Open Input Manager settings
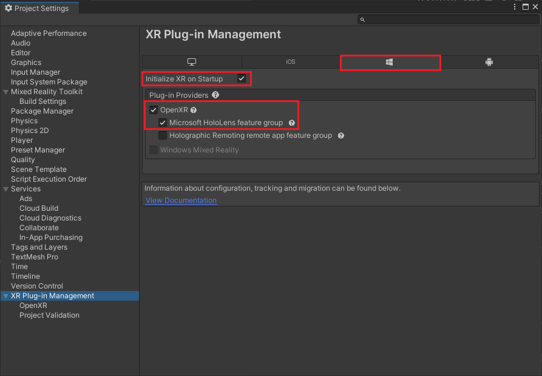The height and width of the screenshot is (376, 542). (35, 72)
